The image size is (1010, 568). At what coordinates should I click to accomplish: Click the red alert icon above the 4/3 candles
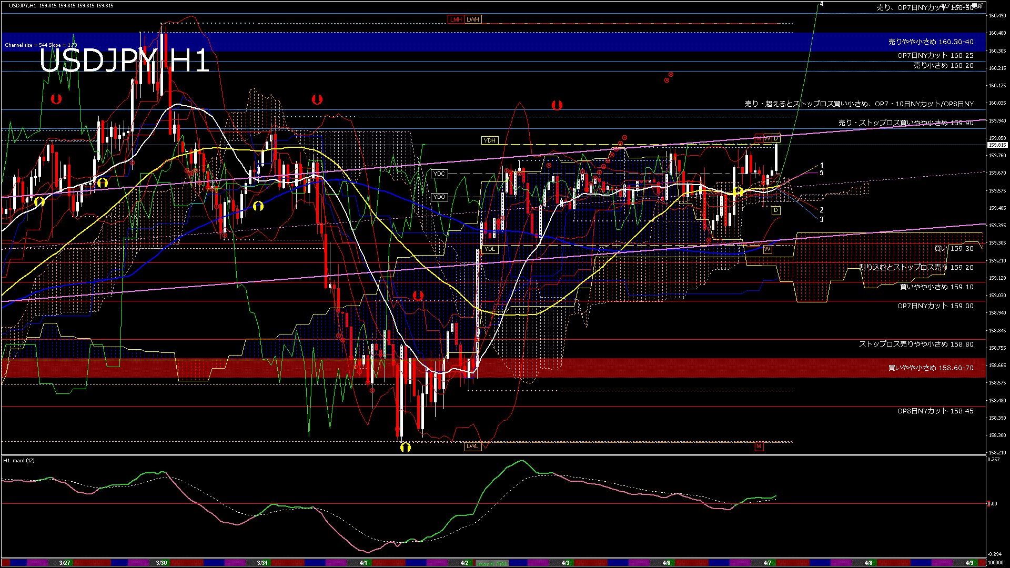pos(558,105)
